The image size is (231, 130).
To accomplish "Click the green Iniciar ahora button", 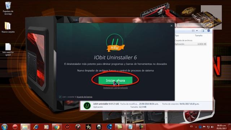I will tap(115, 81).
